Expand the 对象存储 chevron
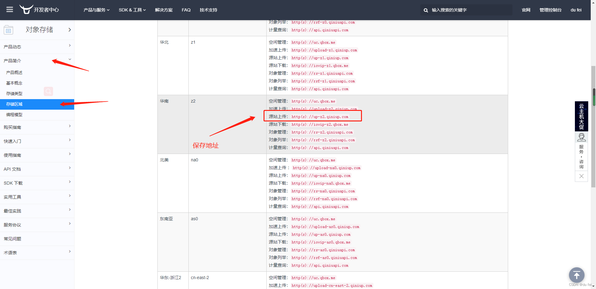 coord(70,30)
